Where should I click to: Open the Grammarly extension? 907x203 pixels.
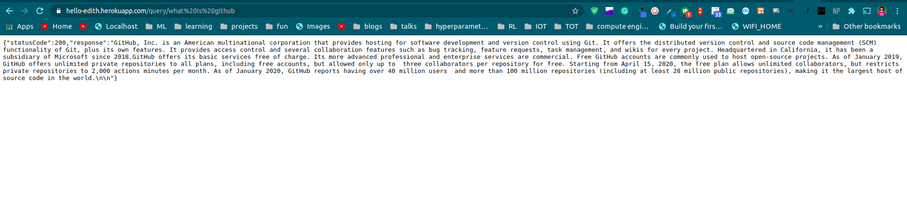(x=625, y=11)
